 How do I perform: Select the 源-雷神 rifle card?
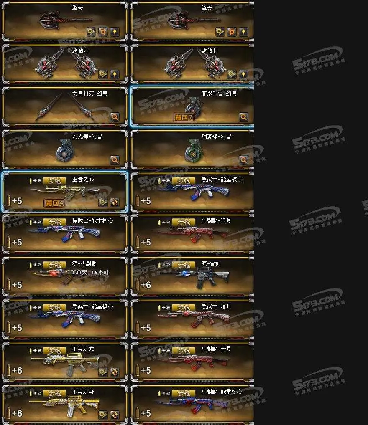[x=192, y=276]
